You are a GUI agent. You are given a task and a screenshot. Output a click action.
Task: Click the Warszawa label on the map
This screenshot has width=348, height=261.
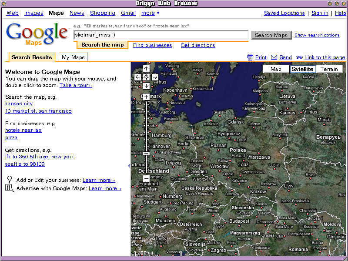tap(259, 157)
